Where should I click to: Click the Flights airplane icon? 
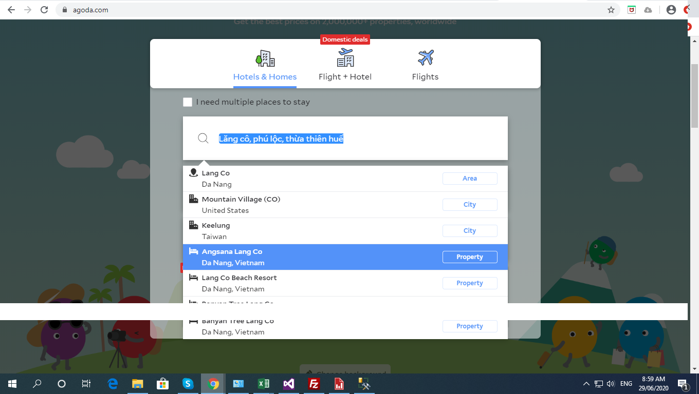tap(426, 57)
